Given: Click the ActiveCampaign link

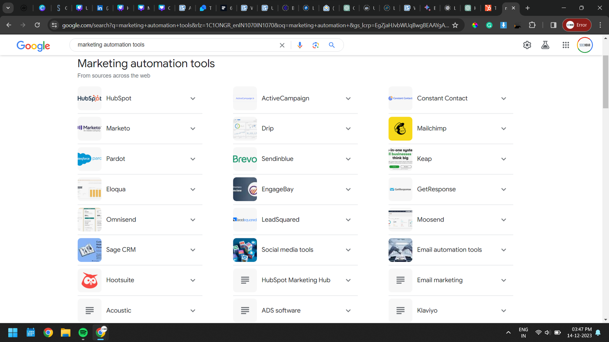Looking at the screenshot, I should click(x=285, y=98).
